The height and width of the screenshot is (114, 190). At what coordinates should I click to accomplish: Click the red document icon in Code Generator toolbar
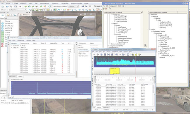point(106,8)
